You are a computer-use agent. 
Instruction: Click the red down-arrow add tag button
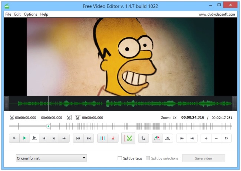pos(113,138)
